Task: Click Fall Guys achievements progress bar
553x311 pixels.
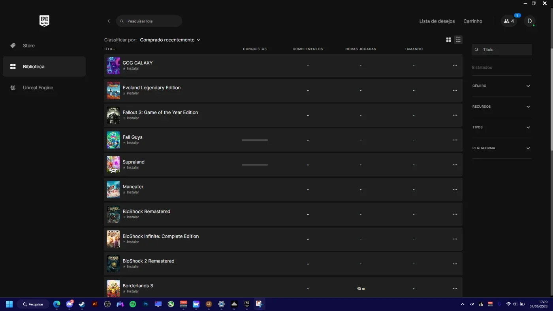Action: [x=255, y=140]
